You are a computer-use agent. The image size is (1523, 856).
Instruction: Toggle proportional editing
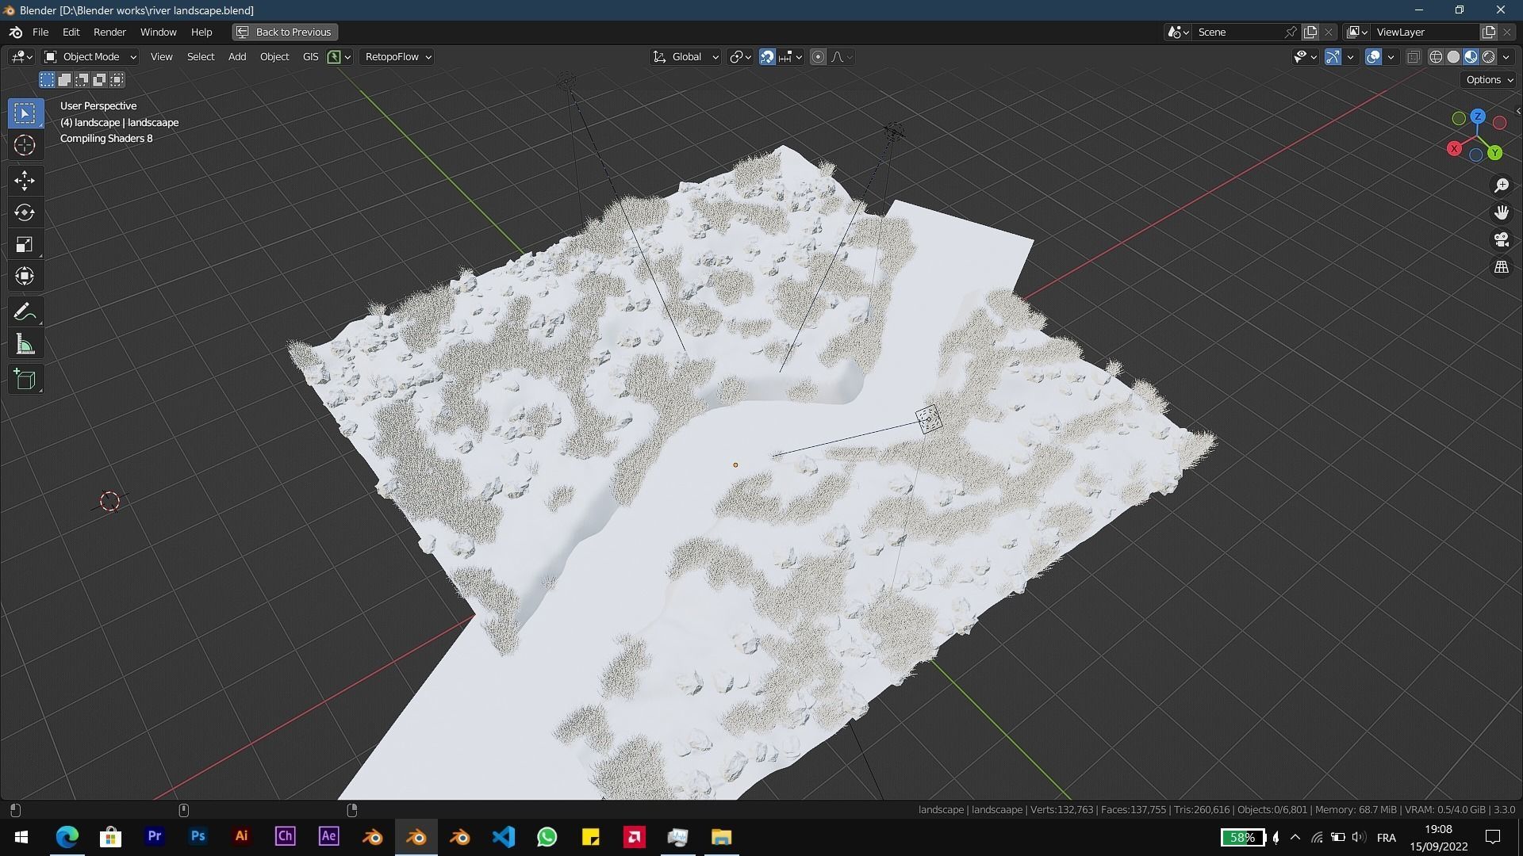(x=818, y=56)
